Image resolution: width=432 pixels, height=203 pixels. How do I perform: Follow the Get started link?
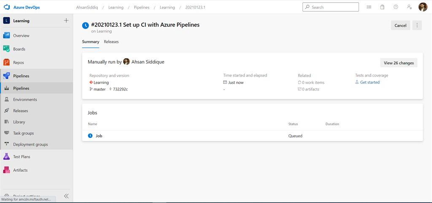(370, 83)
